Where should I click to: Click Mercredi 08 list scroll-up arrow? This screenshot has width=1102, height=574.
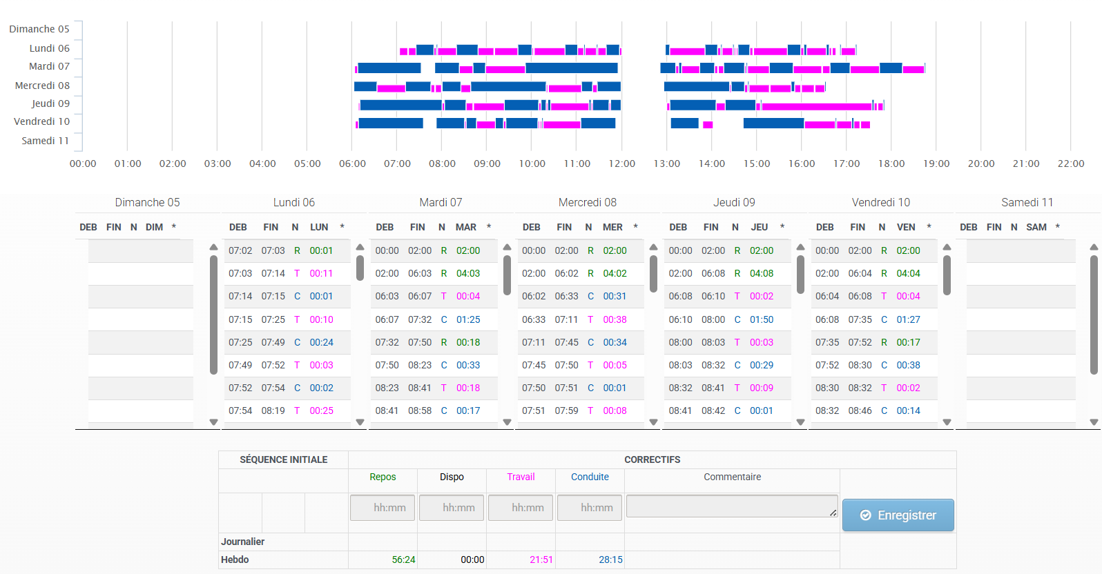pyautogui.click(x=653, y=247)
